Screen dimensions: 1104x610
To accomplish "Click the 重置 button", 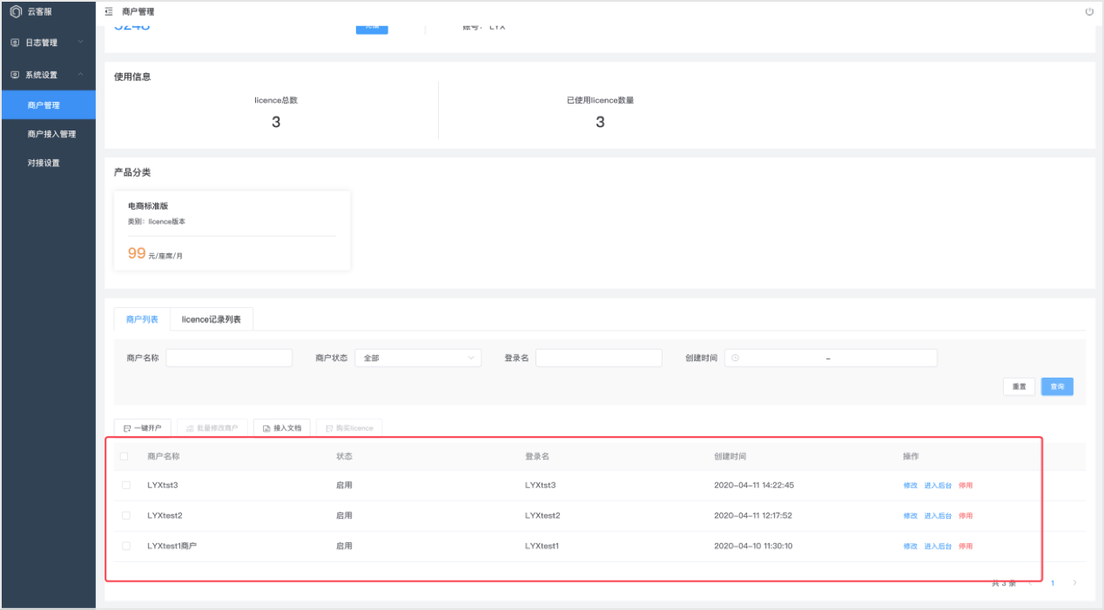I will 1020,386.
